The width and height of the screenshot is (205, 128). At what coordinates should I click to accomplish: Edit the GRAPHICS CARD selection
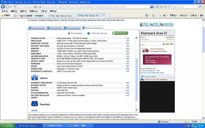pos(127,59)
